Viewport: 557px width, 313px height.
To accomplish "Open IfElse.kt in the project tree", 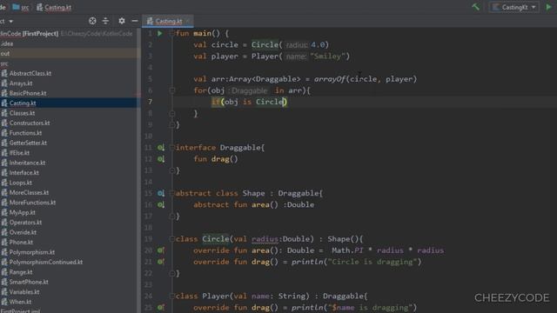I will point(19,153).
